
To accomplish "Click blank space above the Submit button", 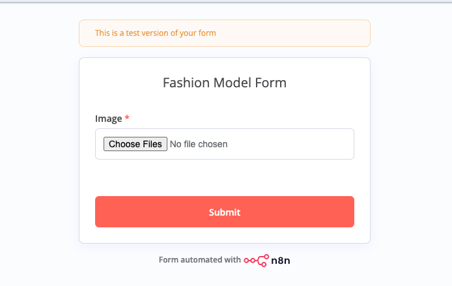I will (x=225, y=179).
